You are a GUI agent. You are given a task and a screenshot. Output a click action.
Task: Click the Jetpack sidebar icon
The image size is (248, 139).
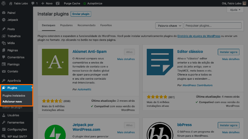(x=4, y=20)
